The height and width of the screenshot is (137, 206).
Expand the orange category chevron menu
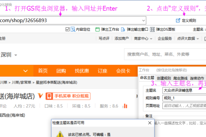25,71
